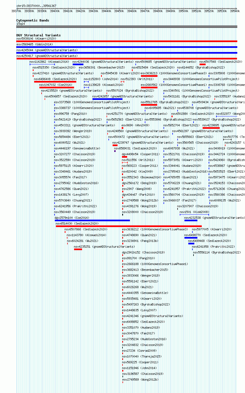Open esv1438174 (Levy2007) variant label
This screenshot has width=245, height=393.
pyautogui.click(x=72, y=195)
